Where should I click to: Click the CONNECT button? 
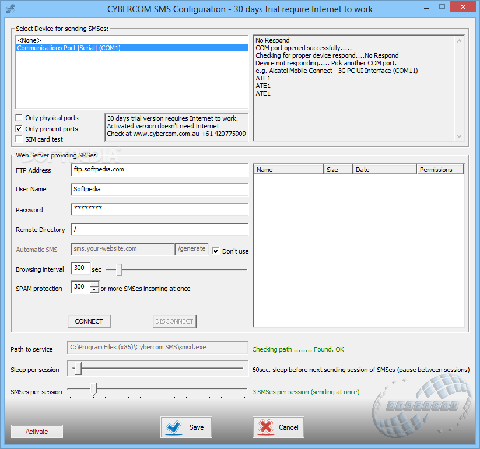(x=89, y=321)
